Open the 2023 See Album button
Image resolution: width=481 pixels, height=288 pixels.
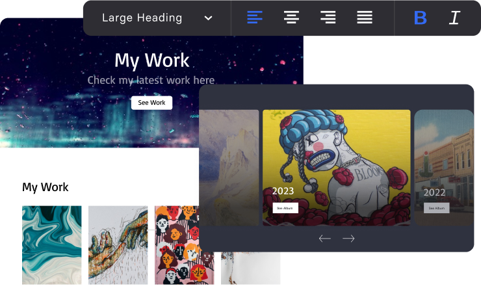[x=285, y=208]
